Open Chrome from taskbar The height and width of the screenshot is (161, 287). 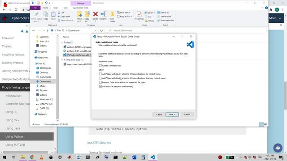[32, 157]
